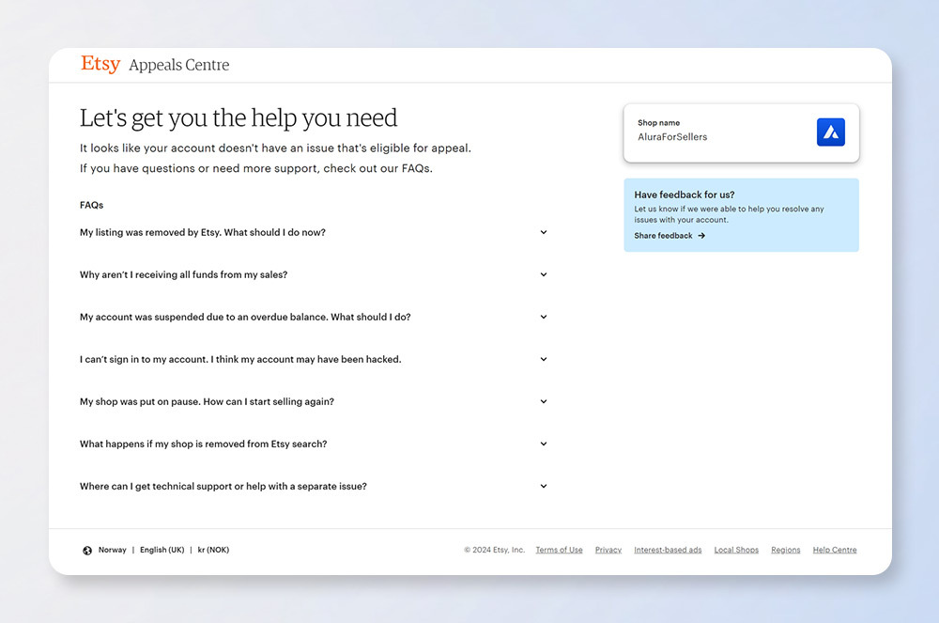Open 'Why aren't I receiving all funds' question

[x=183, y=275]
